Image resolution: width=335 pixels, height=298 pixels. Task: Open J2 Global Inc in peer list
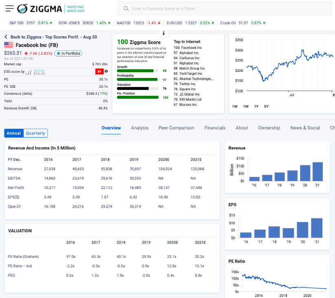click(187, 94)
